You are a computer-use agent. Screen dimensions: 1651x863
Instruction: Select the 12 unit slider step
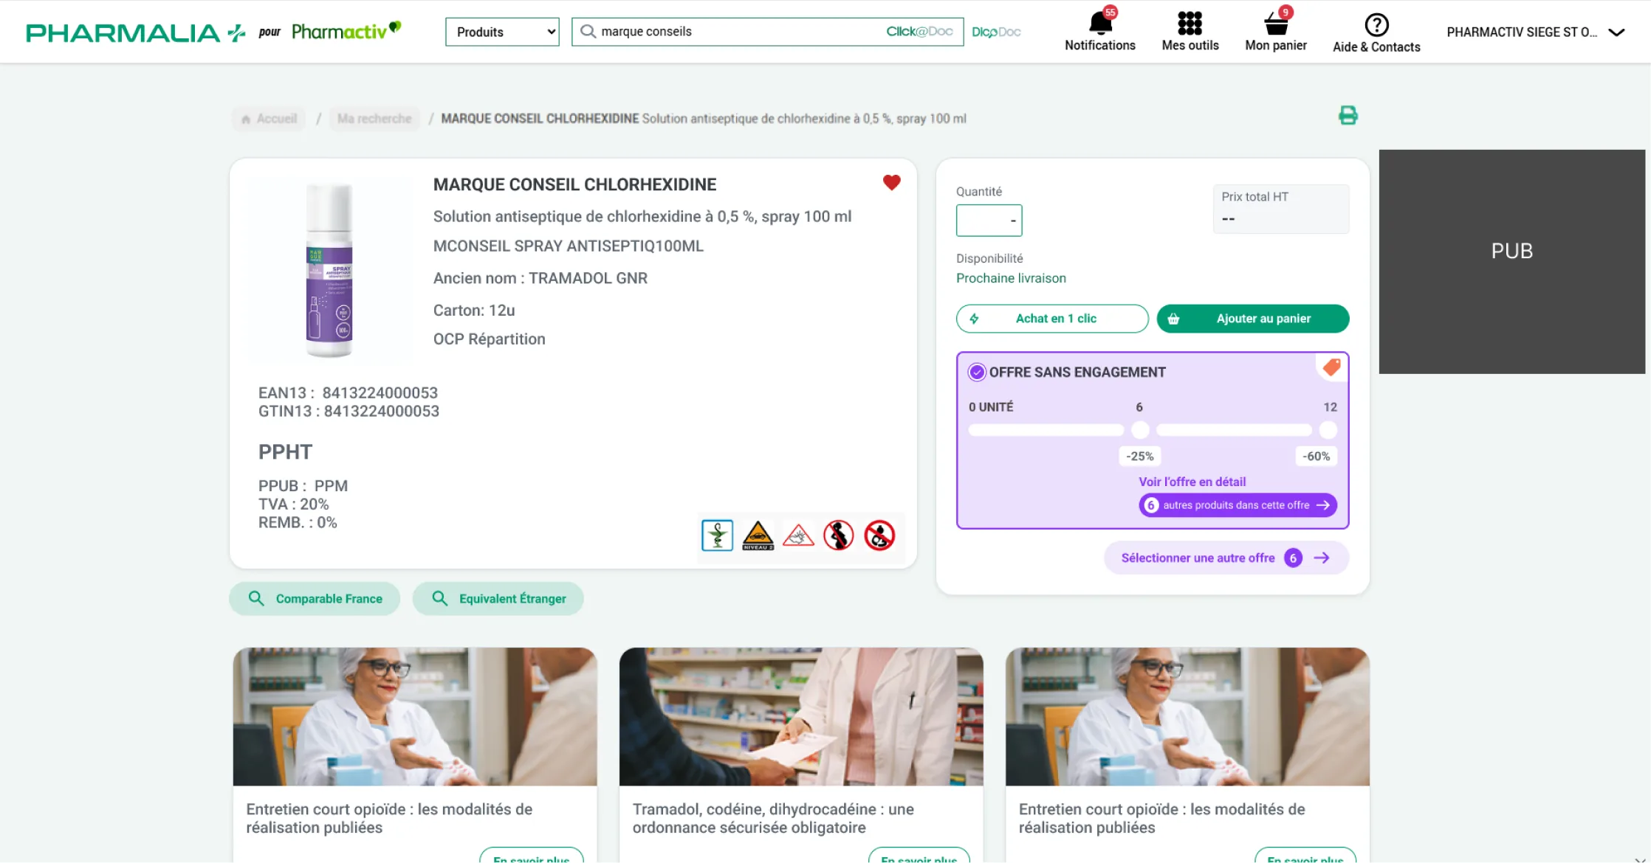1328,430
